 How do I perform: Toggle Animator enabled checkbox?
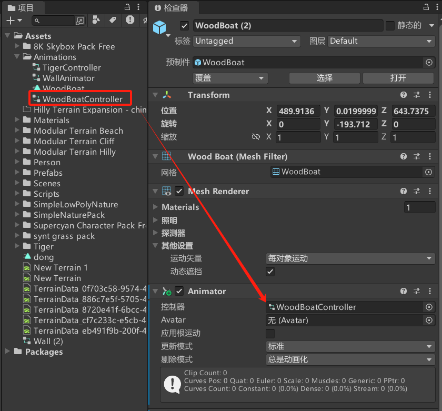(179, 291)
